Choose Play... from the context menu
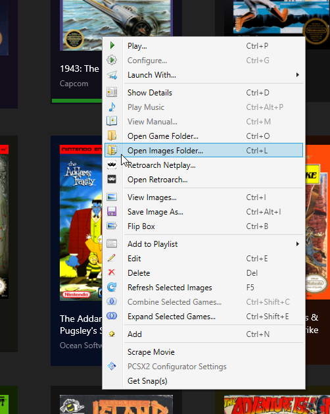The width and height of the screenshot is (330, 414). click(x=204, y=46)
